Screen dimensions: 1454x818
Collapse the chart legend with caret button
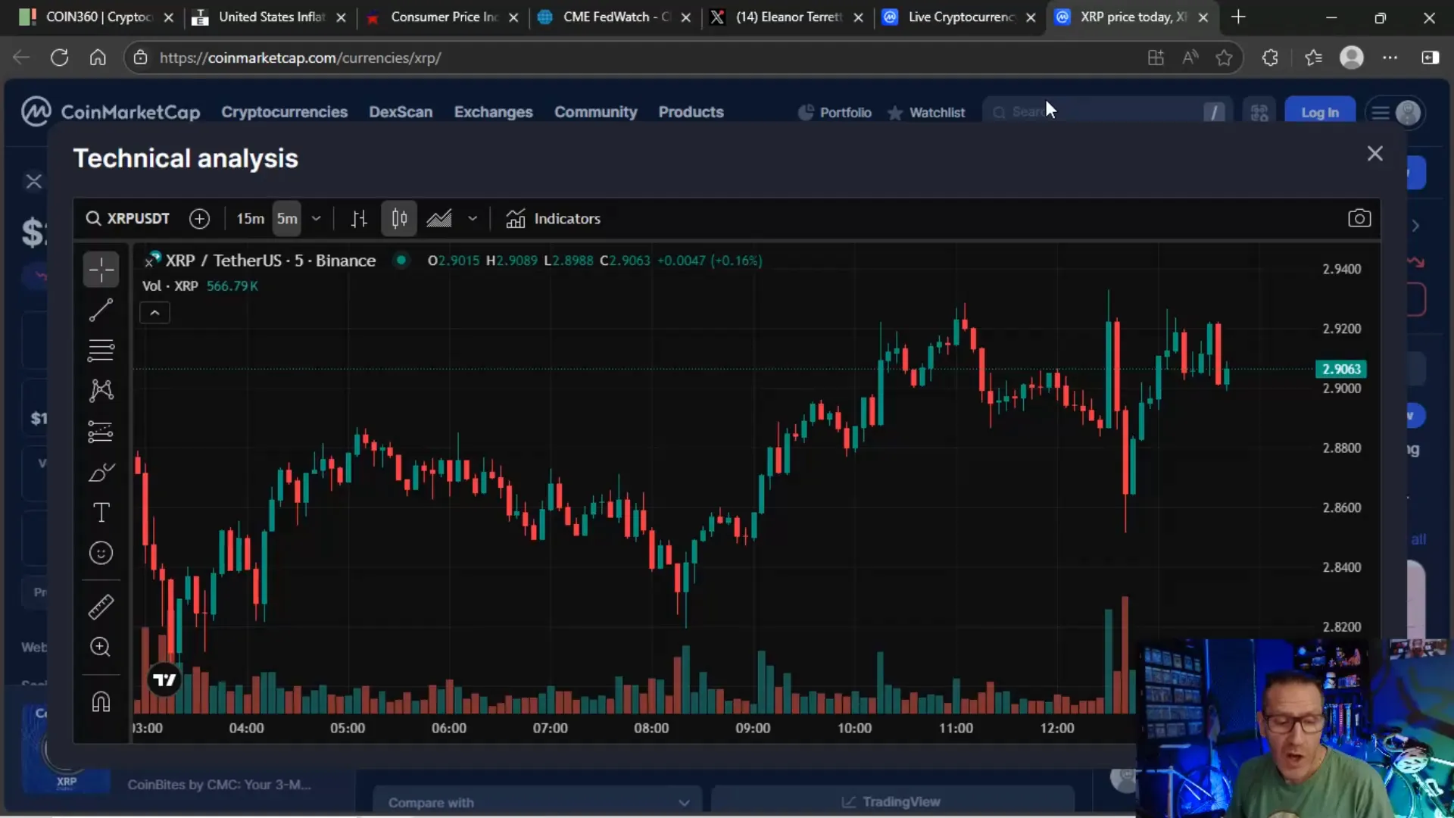[x=154, y=313]
